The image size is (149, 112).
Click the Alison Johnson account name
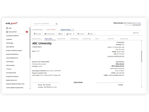(118, 23)
